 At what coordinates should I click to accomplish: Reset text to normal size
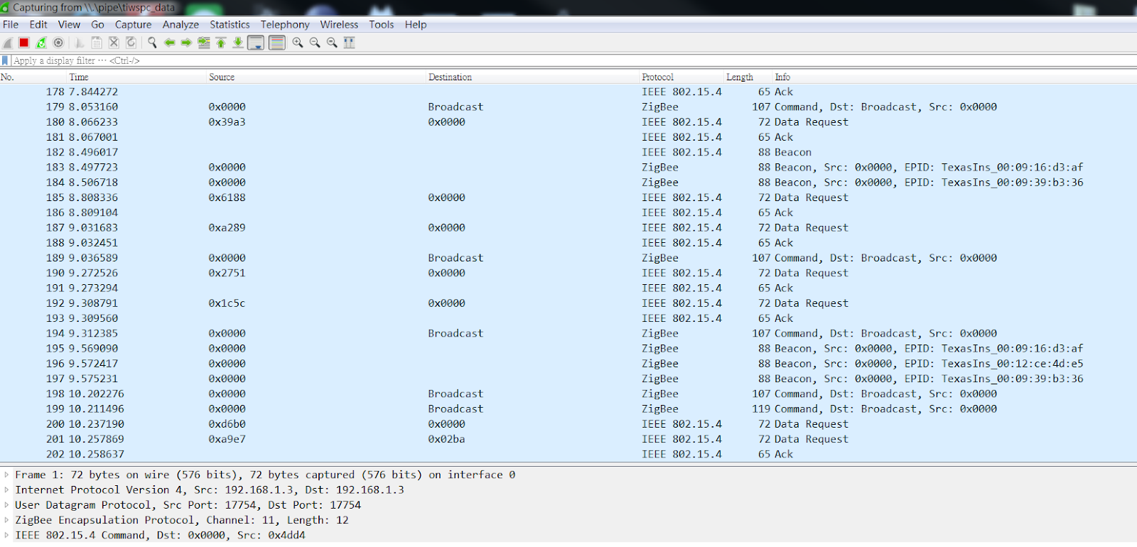point(332,43)
